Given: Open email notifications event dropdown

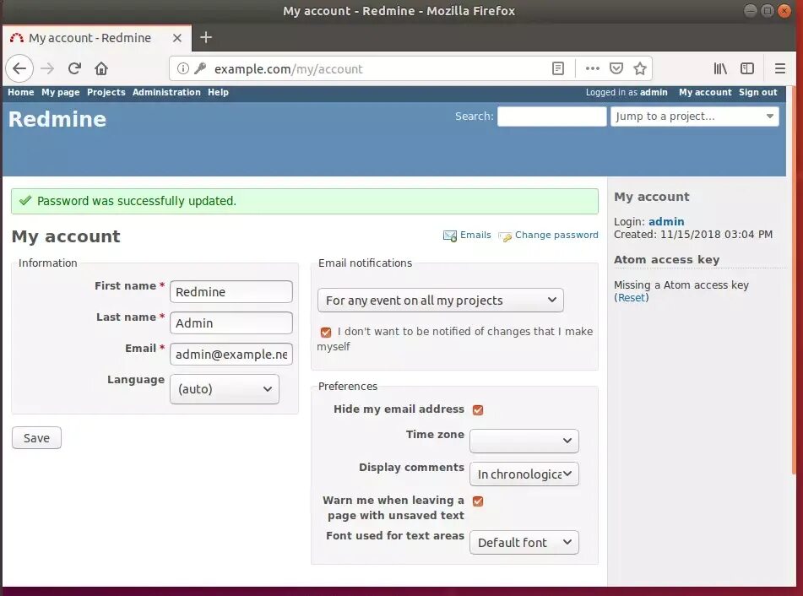Looking at the screenshot, I should 441,301.
